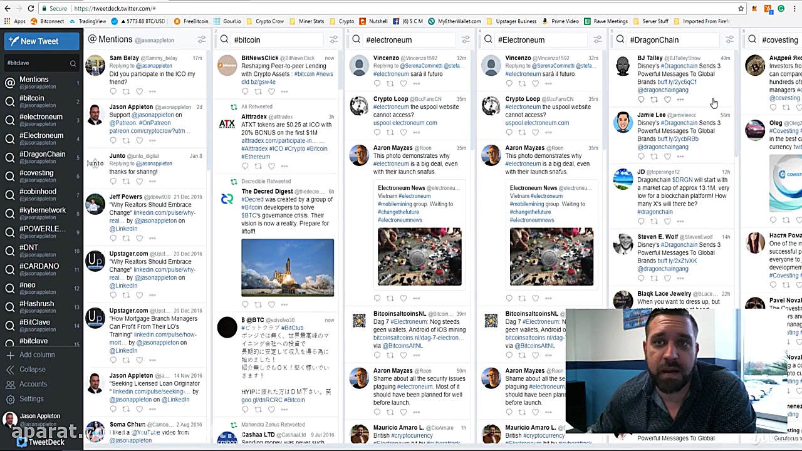
Task: Like Crypto Loop tweet in first #electroneum column
Action: pyautogui.click(x=404, y=132)
